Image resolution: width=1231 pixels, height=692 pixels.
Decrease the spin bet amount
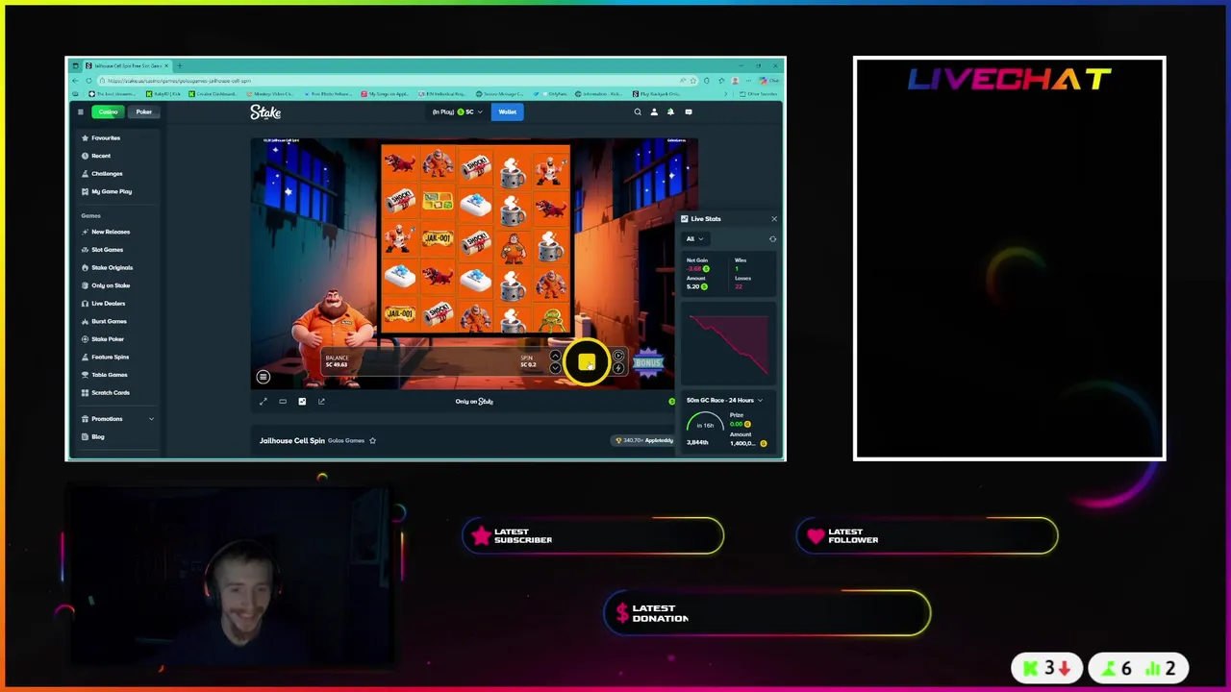tap(555, 368)
